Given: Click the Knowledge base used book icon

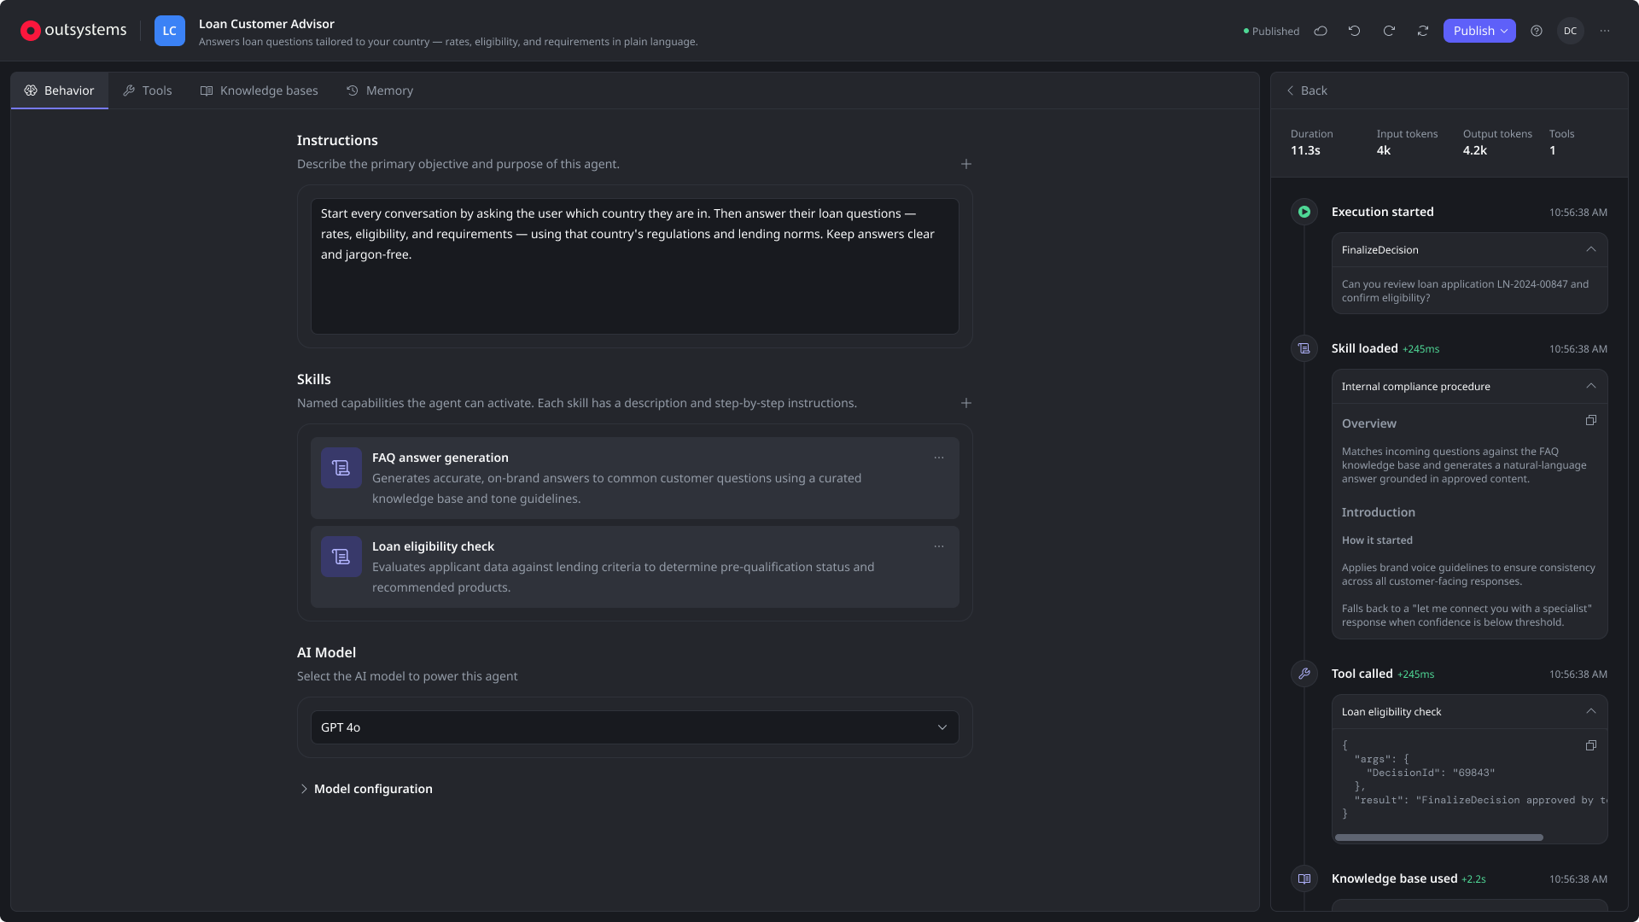Looking at the screenshot, I should point(1304,878).
